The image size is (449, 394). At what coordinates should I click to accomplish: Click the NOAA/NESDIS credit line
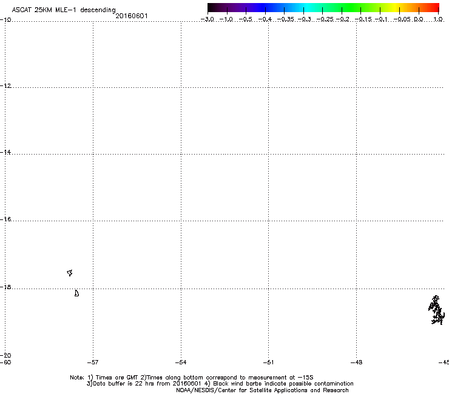262,390
